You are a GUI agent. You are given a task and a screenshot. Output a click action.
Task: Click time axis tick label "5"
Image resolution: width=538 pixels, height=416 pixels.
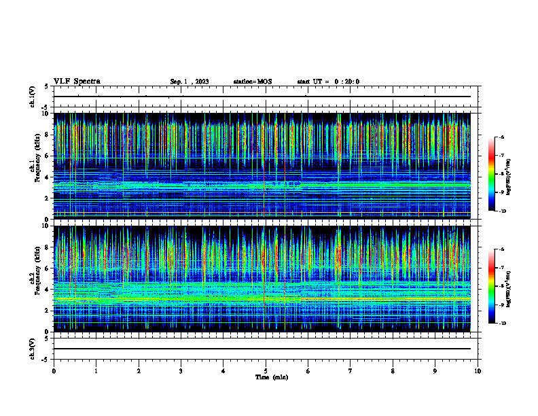click(x=266, y=371)
